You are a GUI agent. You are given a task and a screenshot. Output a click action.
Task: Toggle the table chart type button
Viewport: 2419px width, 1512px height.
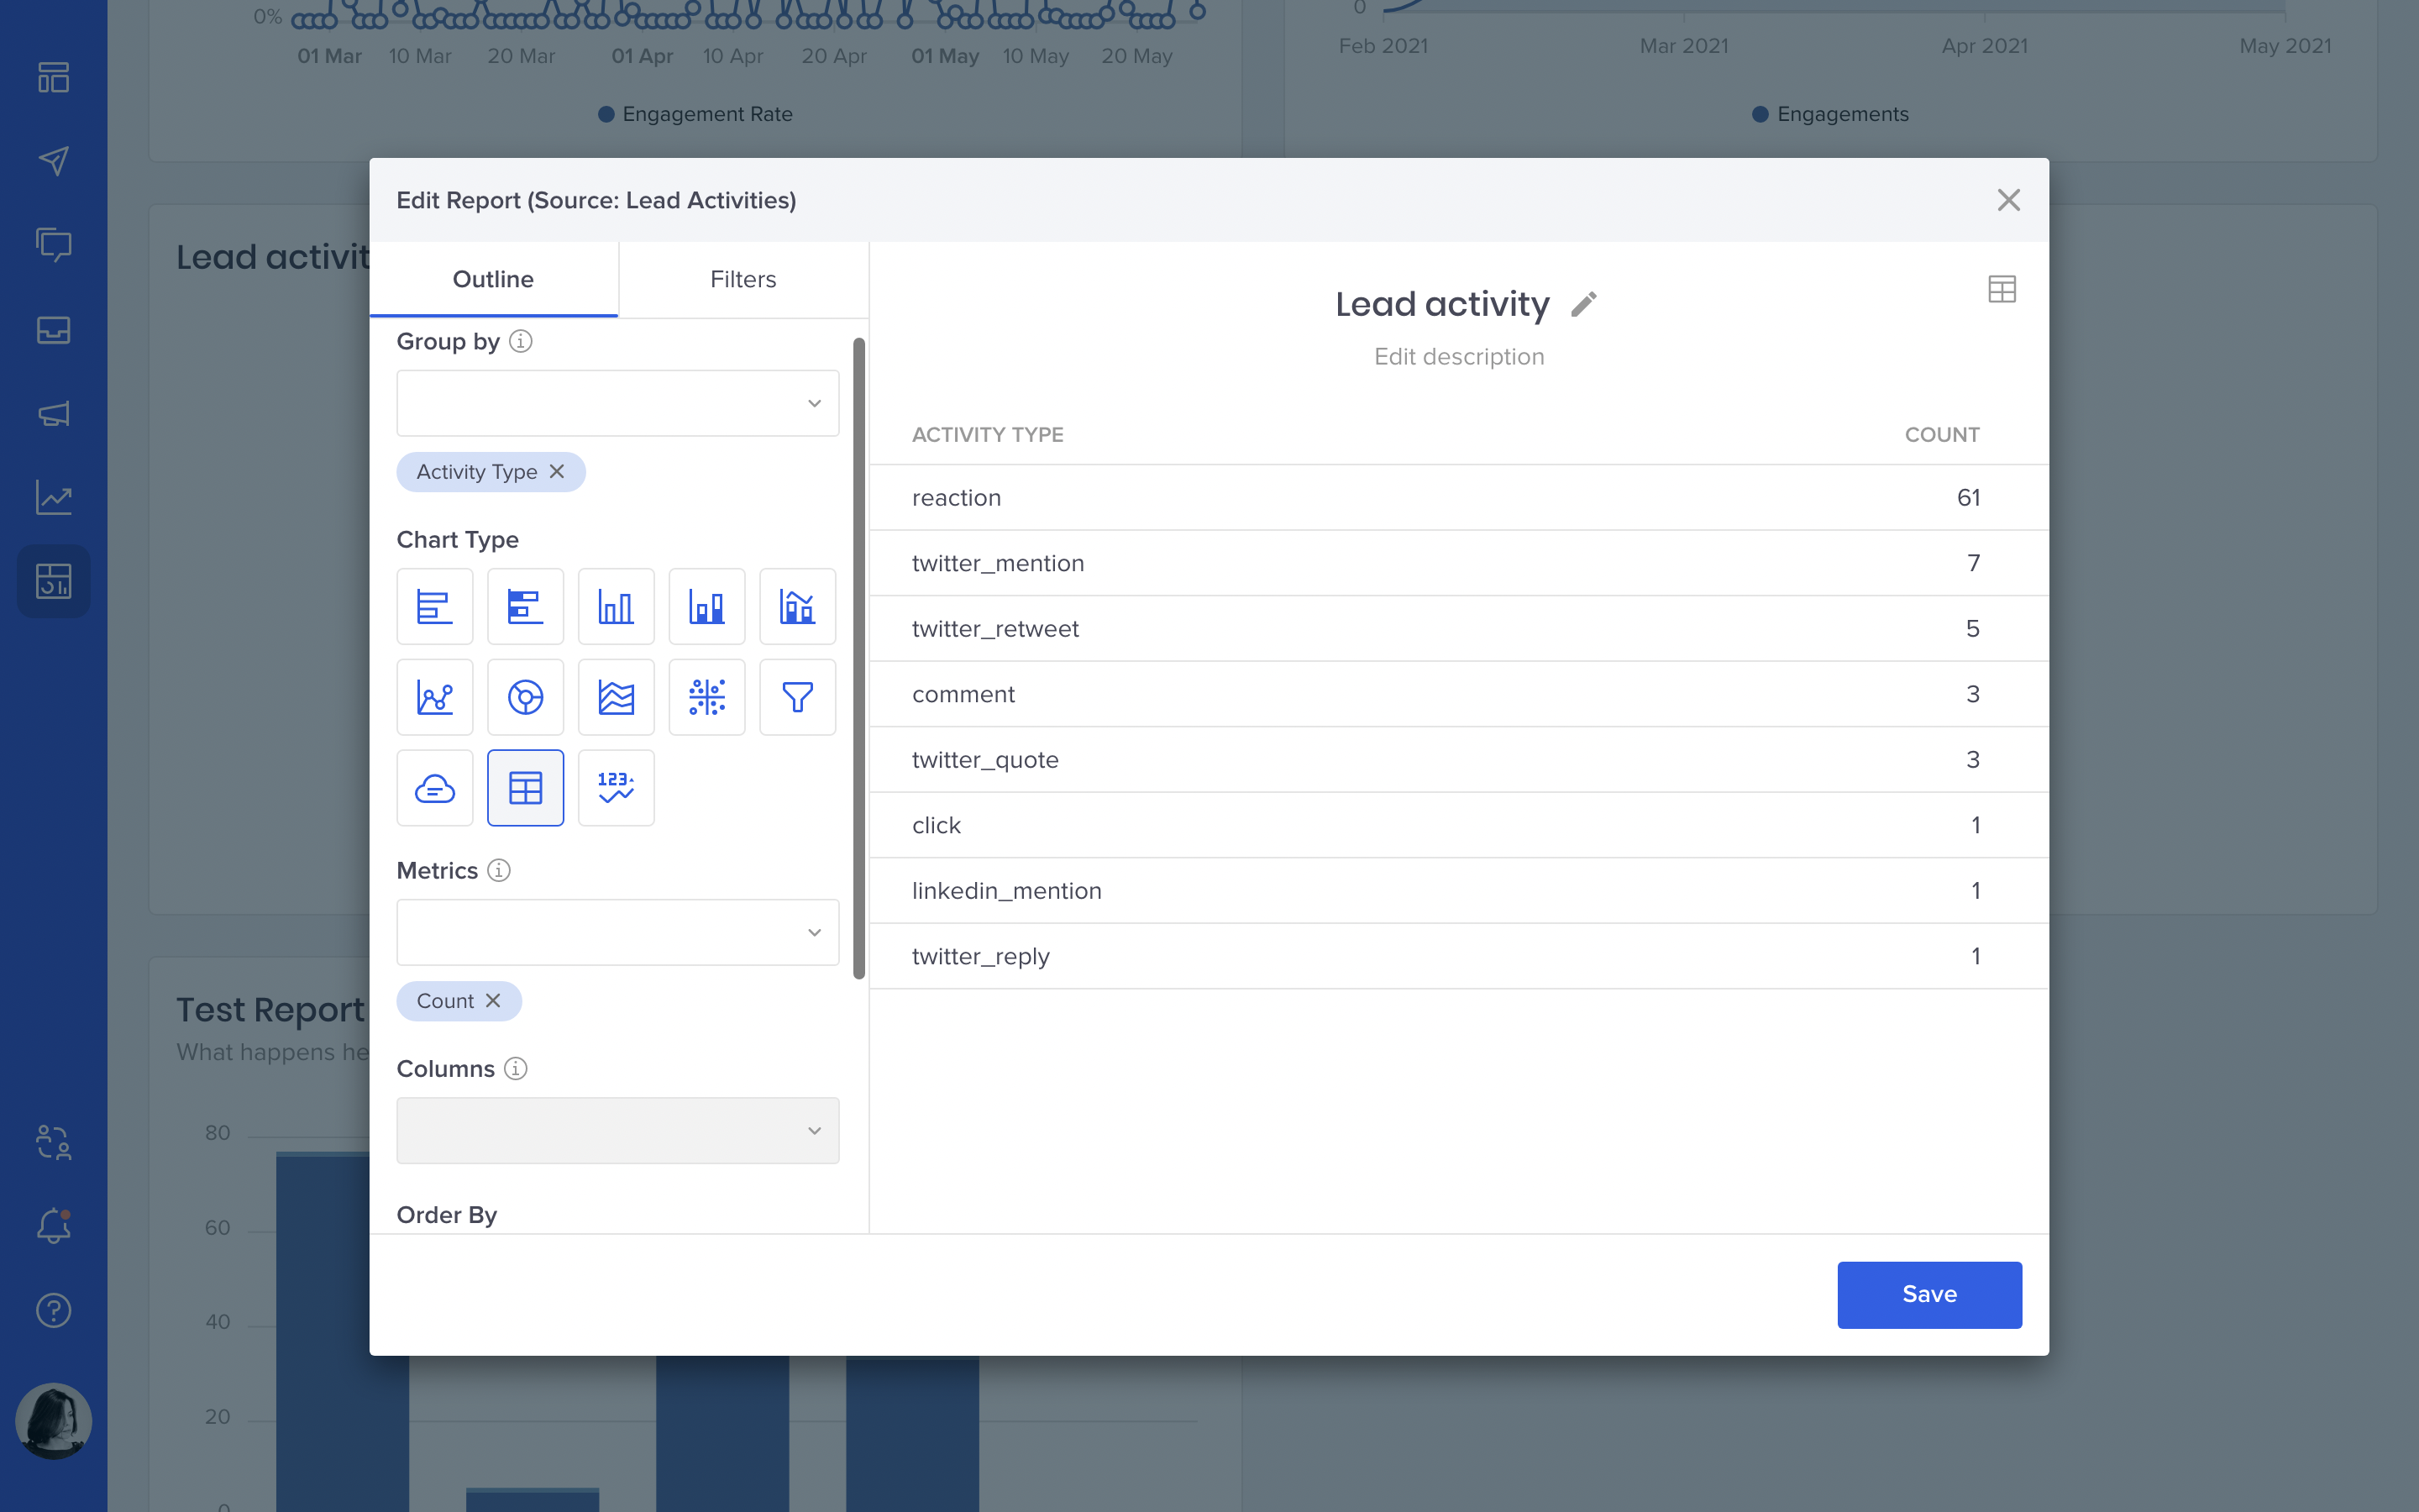coord(525,788)
